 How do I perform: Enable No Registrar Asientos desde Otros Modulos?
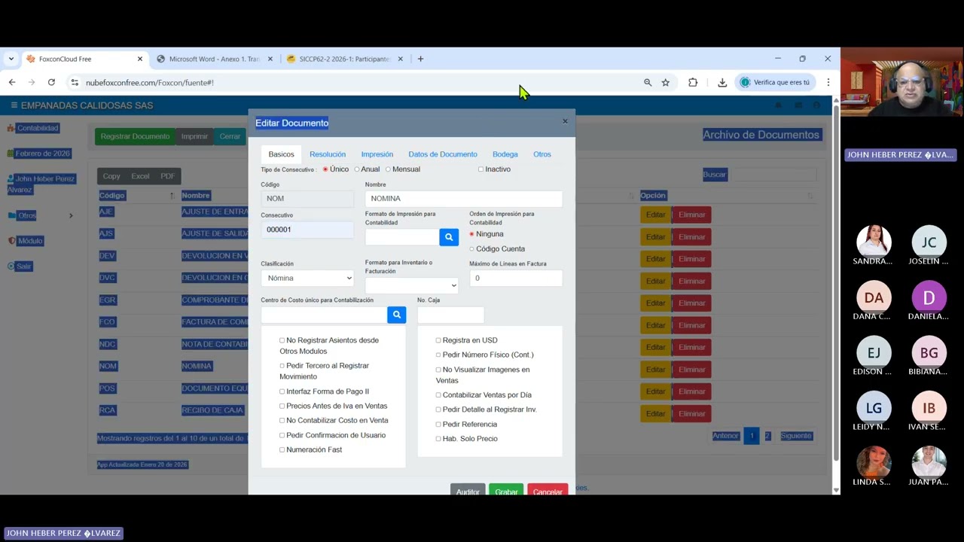282,340
